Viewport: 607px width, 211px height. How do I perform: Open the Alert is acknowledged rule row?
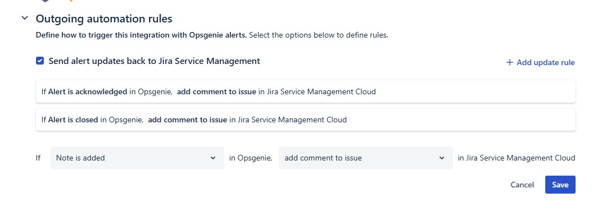[x=305, y=91]
